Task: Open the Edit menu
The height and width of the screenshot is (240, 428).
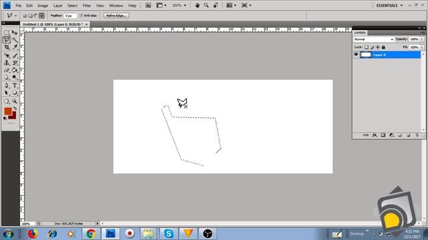Action: click(x=29, y=5)
